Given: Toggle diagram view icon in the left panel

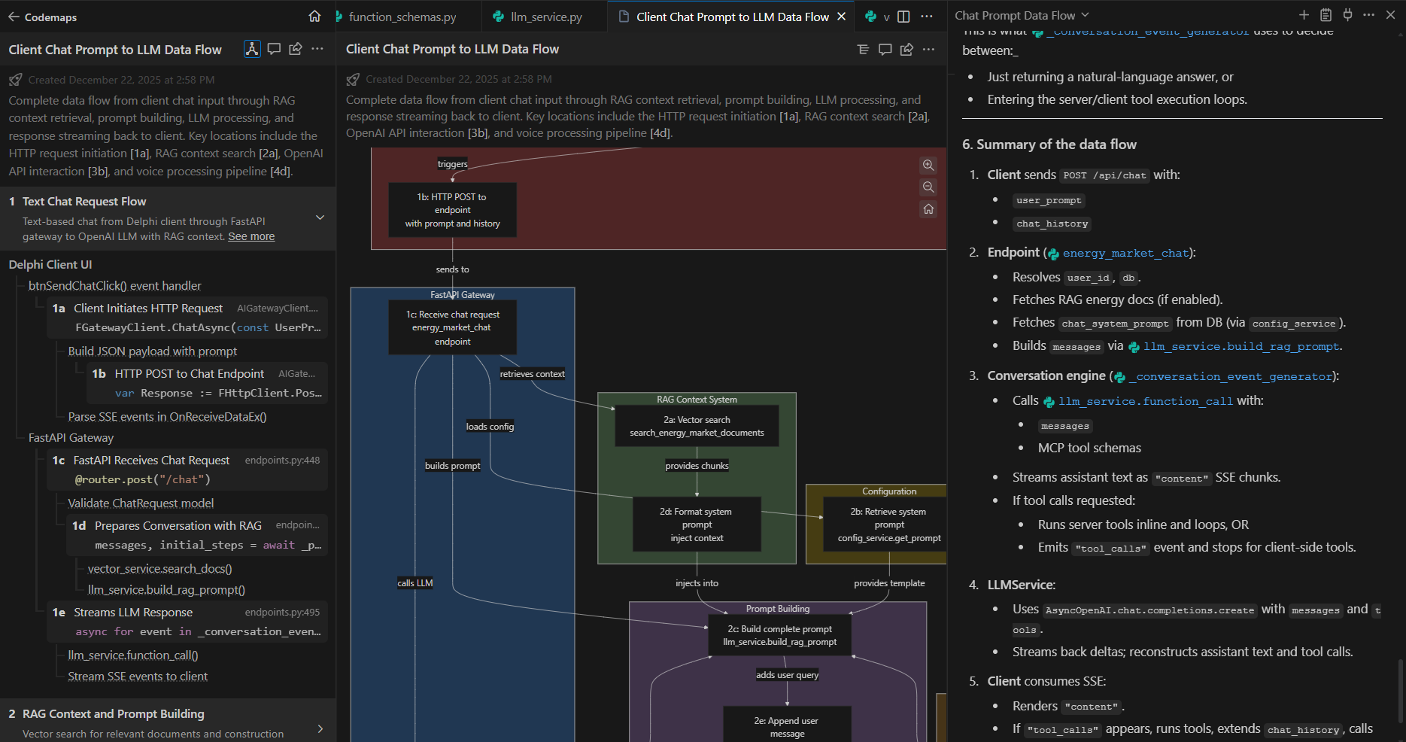Looking at the screenshot, I should click(x=252, y=49).
